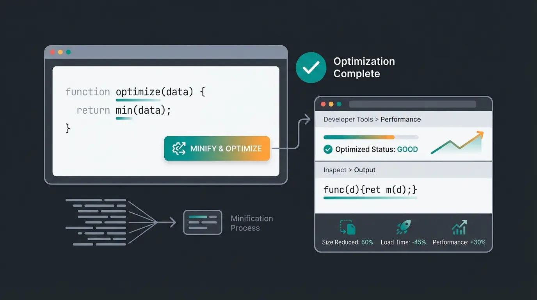This screenshot has width=537, height=300.
Task: Click the red traffic light on dev tools window
Action: pos(323,104)
